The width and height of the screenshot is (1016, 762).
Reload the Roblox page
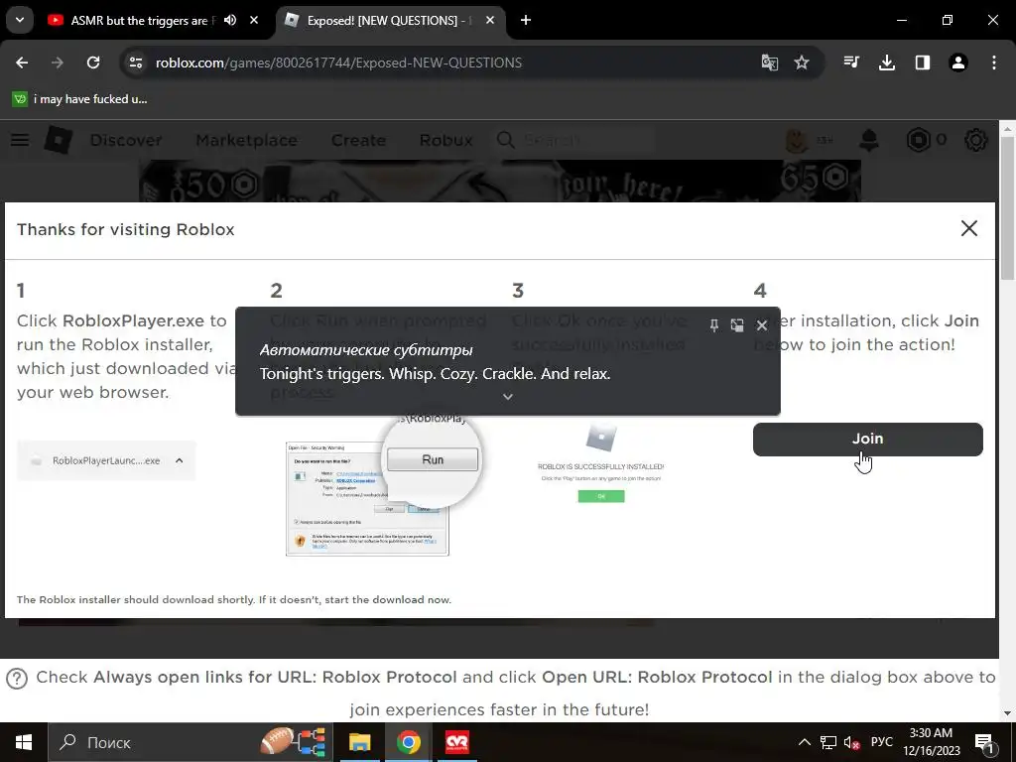coord(93,63)
